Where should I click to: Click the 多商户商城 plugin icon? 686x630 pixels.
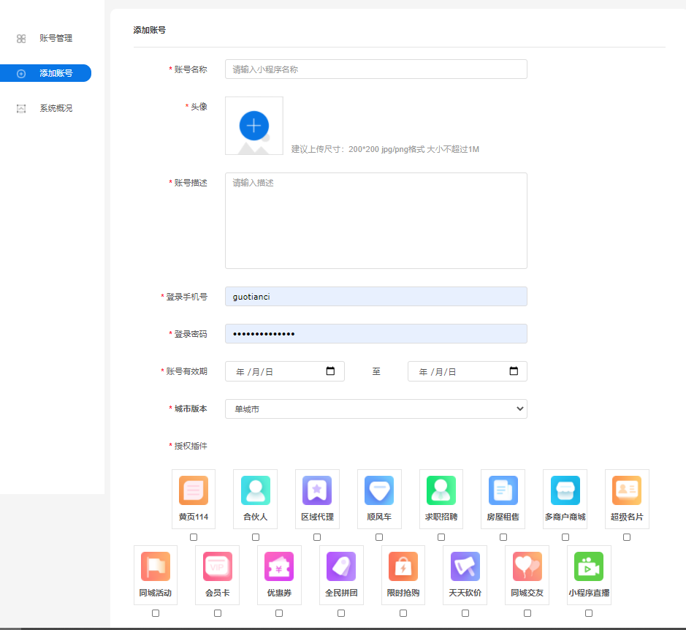tap(565, 490)
